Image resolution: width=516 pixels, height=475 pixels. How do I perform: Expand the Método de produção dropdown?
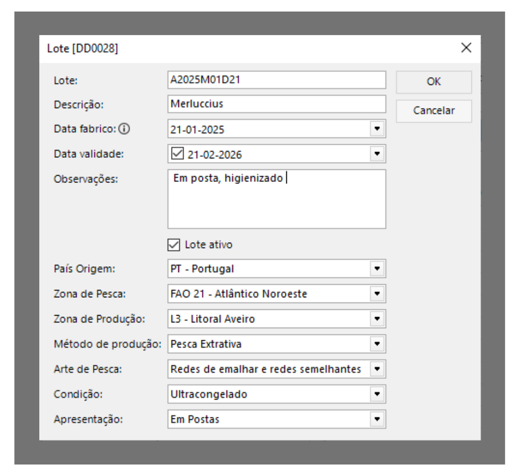click(376, 344)
